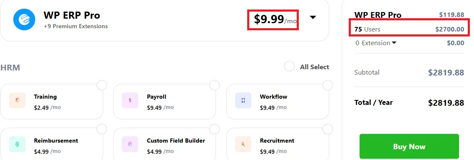The height and width of the screenshot is (160, 474).
Task: Click the Payroll extension icon
Action: (x=130, y=100)
